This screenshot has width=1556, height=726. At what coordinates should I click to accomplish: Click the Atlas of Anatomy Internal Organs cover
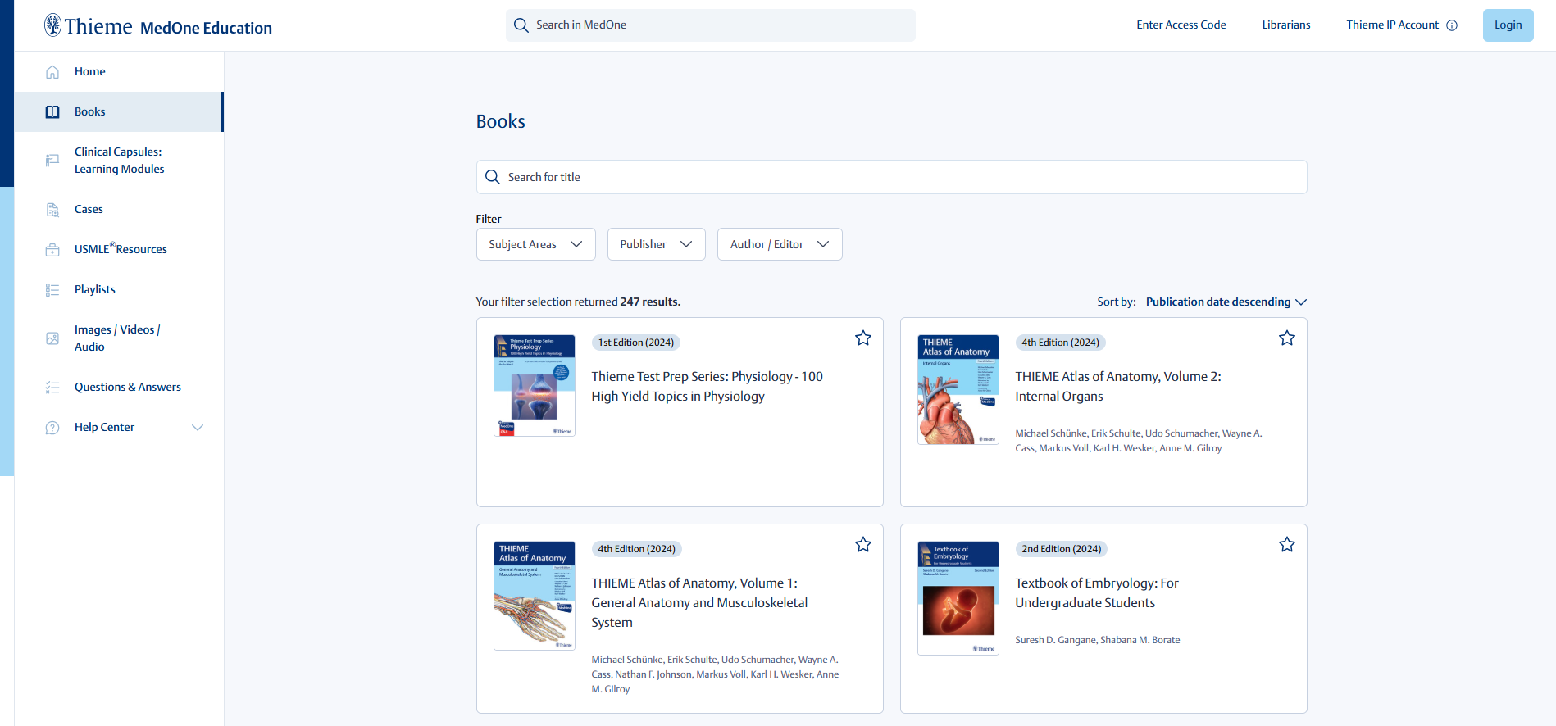[x=958, y=389]
